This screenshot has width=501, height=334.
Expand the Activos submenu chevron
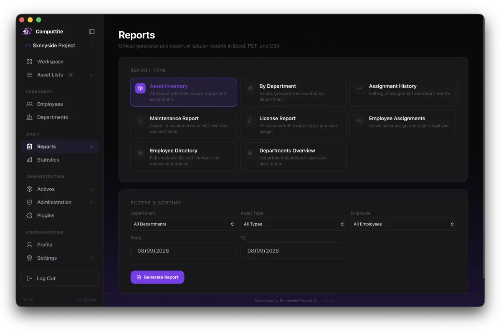click(x=91, y=189)
